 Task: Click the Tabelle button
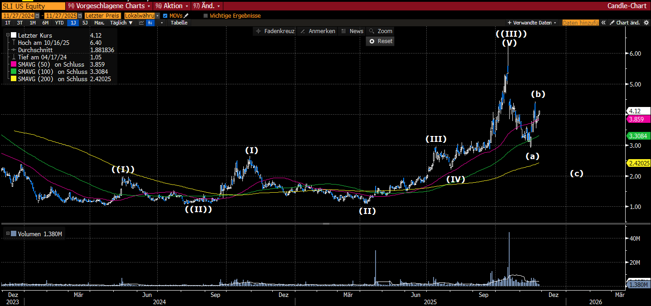179,23
